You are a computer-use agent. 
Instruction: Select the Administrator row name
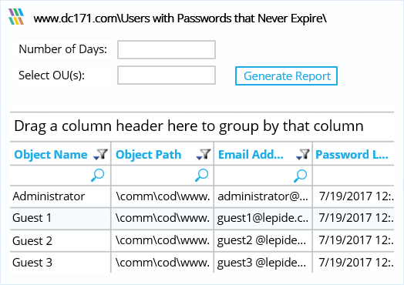[49, 196]
